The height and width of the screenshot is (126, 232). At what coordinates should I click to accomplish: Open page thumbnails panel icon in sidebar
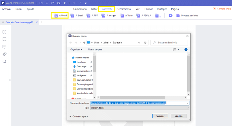(4, 32)
